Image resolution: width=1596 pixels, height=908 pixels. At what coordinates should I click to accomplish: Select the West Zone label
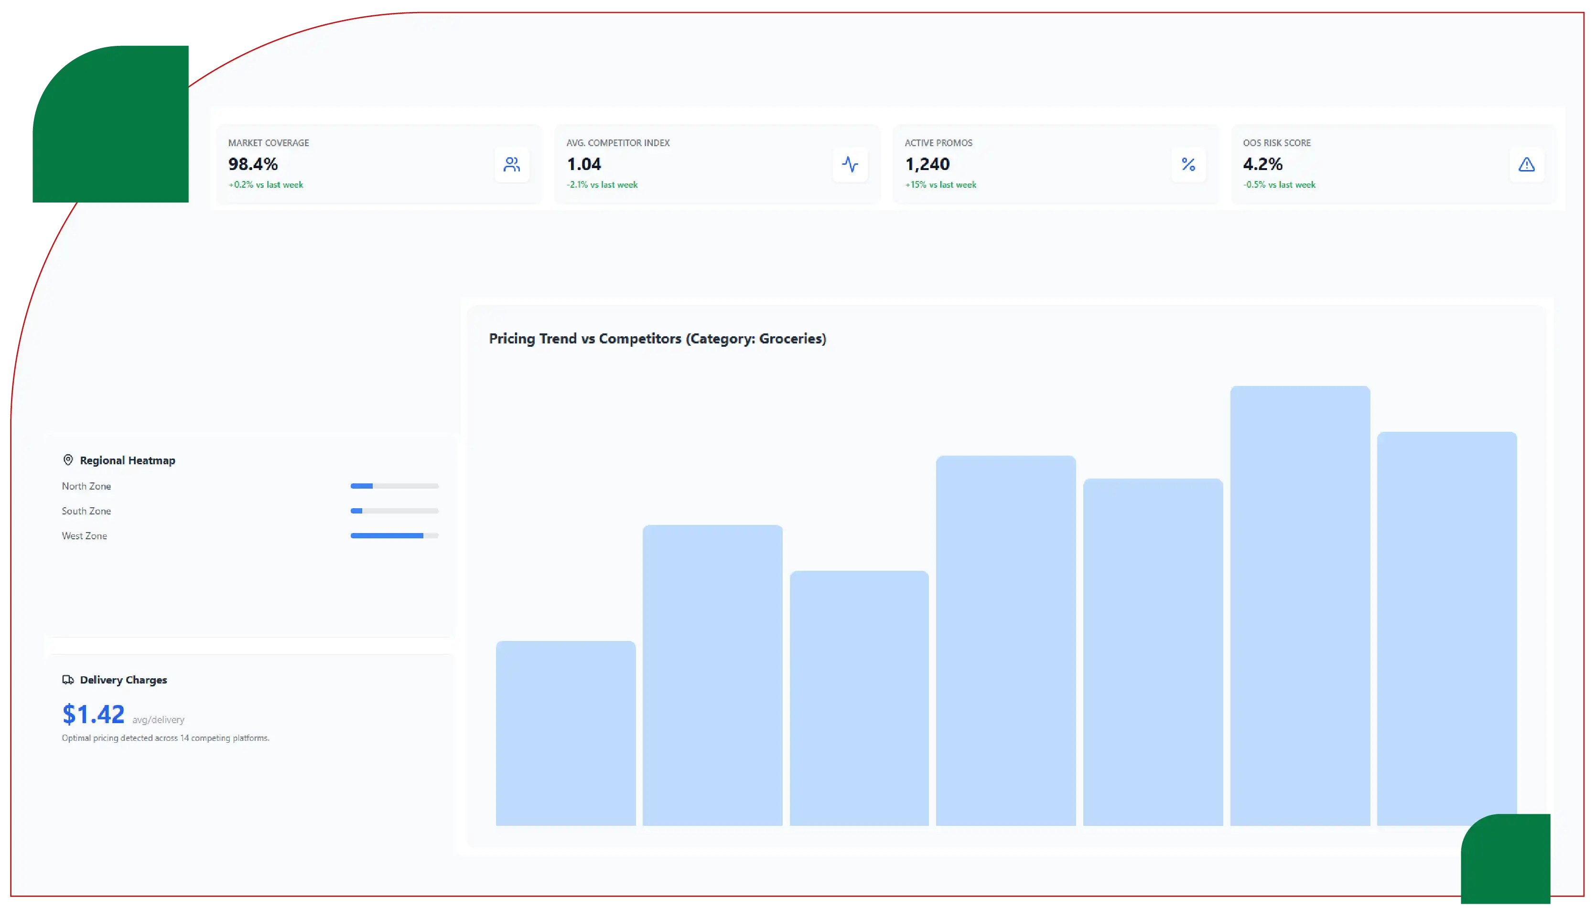(x=84, y=536)
